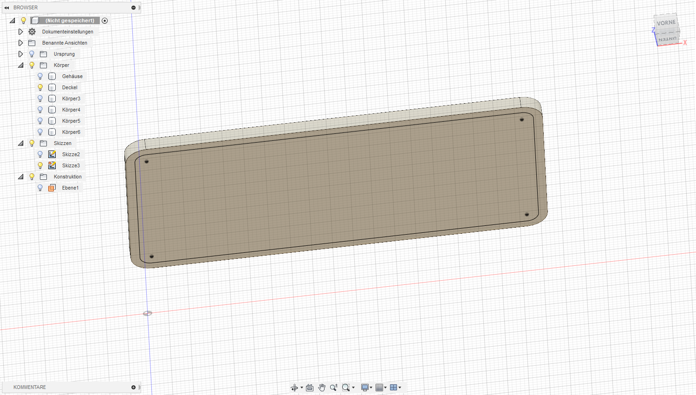Click the Ebene1 construction plane icon
696x395 pixels.
coord(52,188)
